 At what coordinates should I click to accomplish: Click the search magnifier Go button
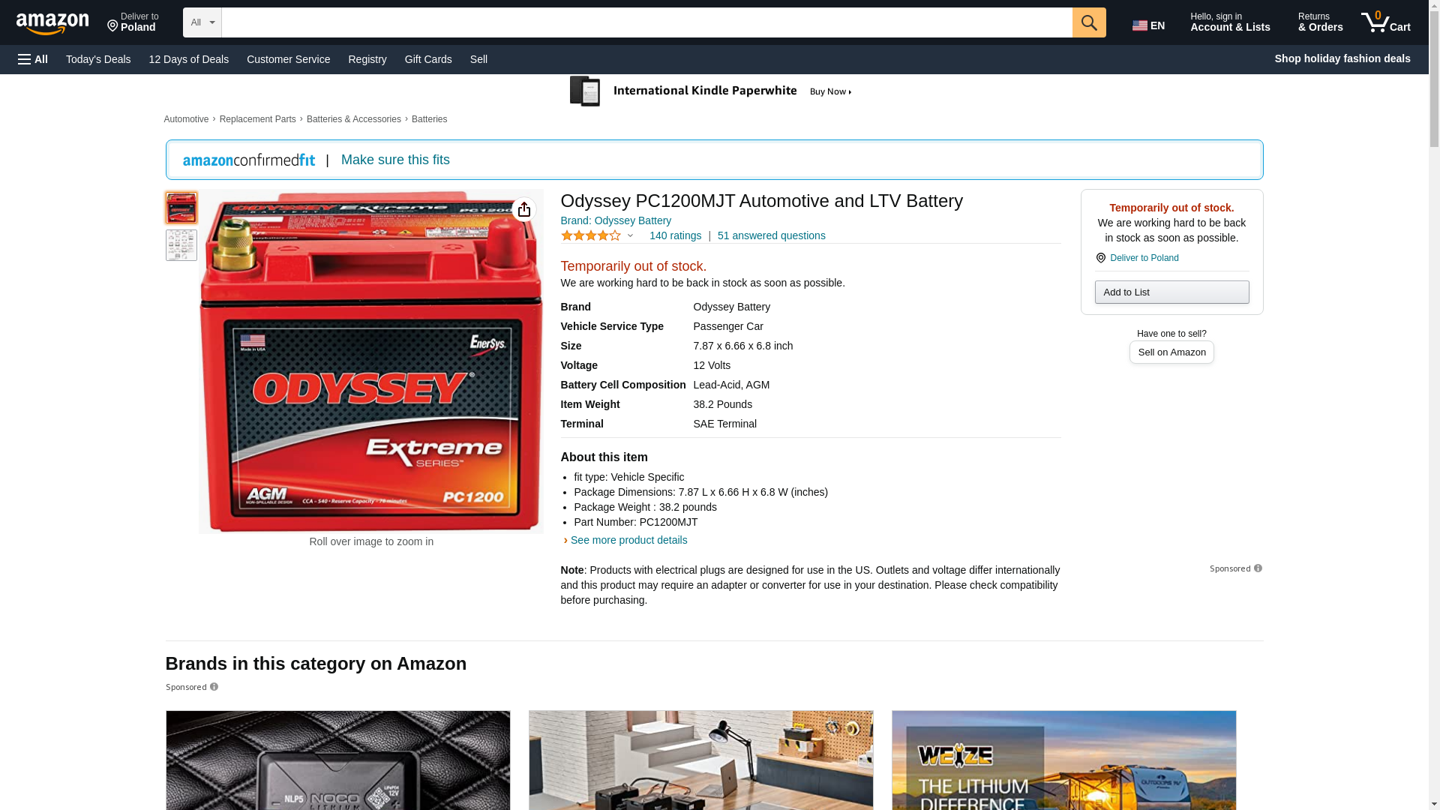[x=1089, y=22]
